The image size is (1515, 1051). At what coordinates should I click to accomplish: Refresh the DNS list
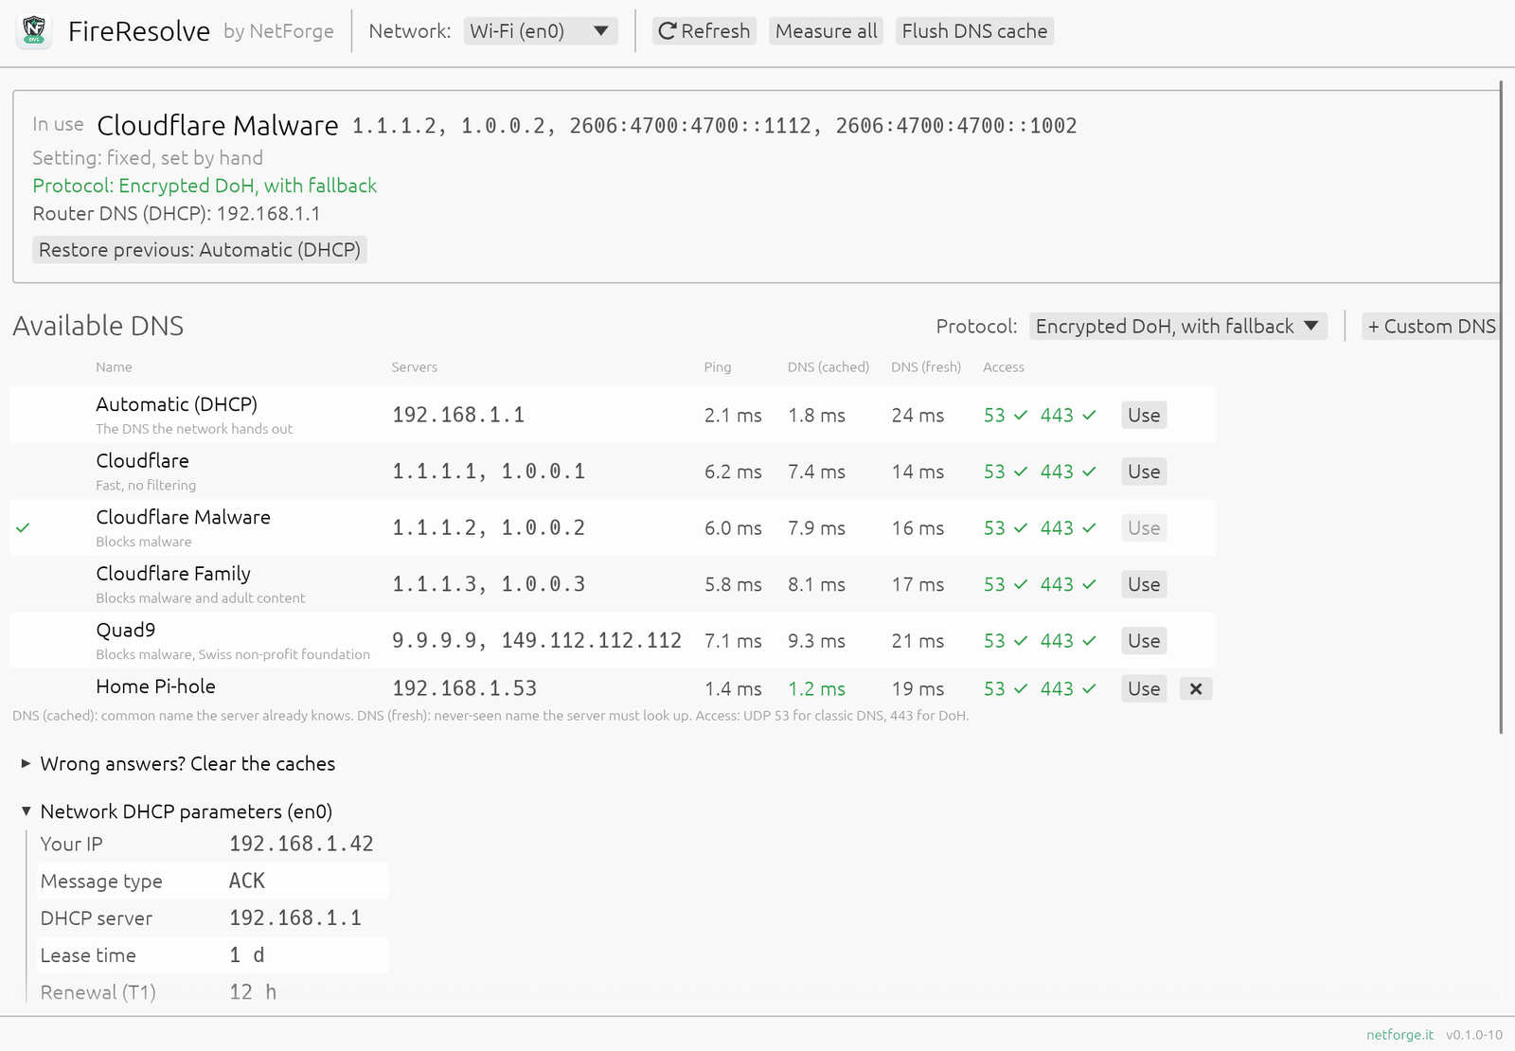tap(704, 31)
